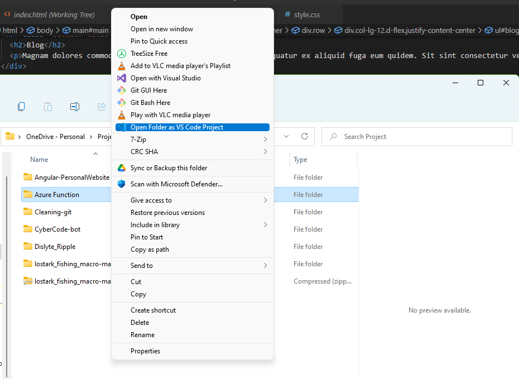The height and width of the screenshot is (379, 519).
Task: Select the Dislyte_Ripple folder name
Action: pyautogui.click(x=55, y=247)
